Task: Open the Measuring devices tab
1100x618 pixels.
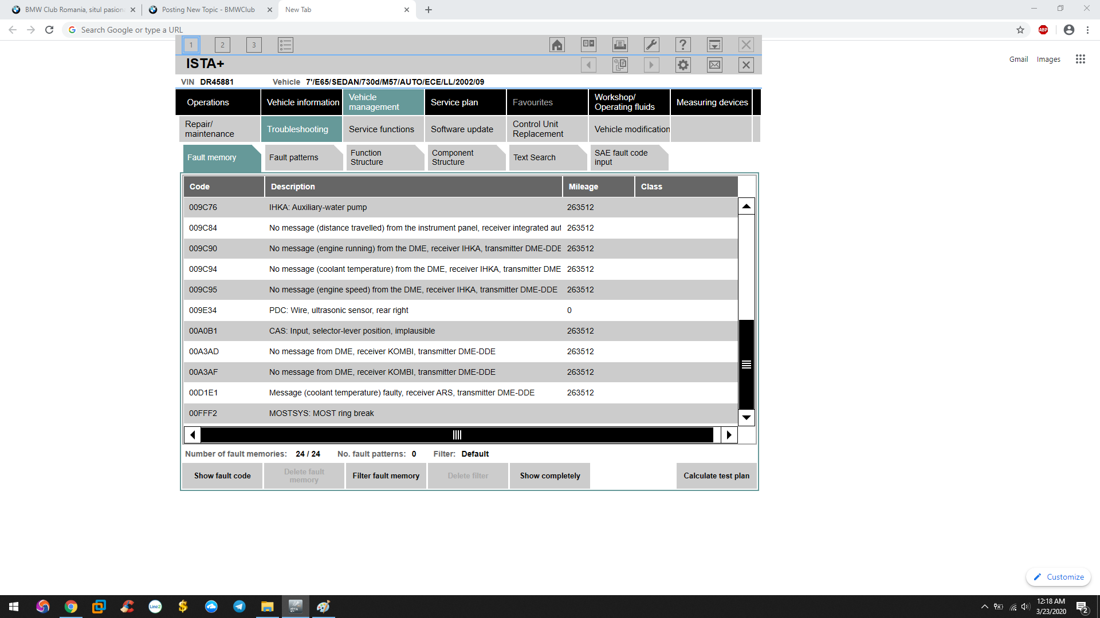Action: coord(711,102)
